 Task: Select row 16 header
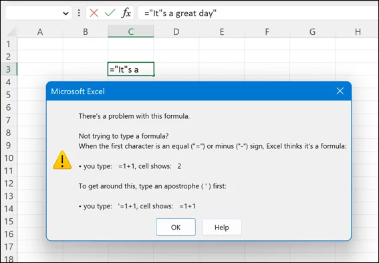pos(9,234)
